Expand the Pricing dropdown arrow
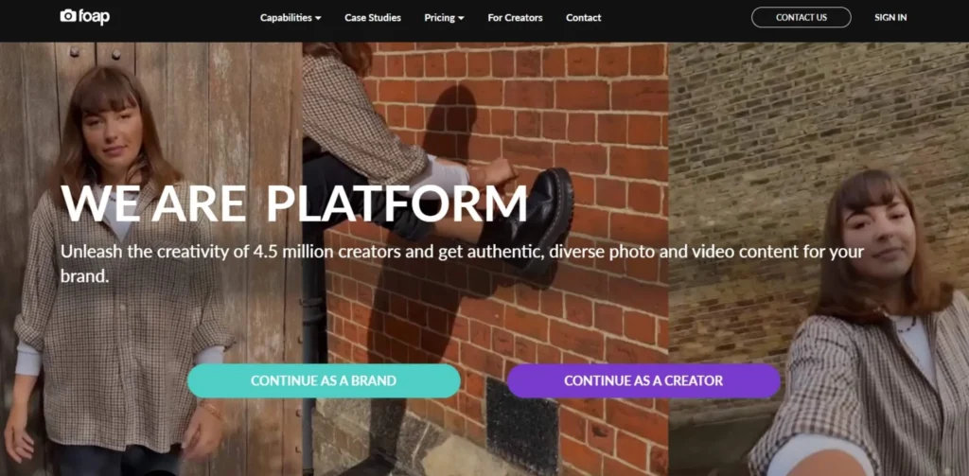 (461, 19)
